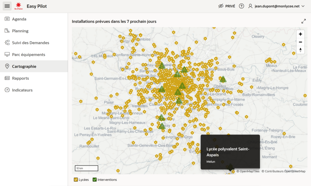Open the Contributeurs OpenStreetMap link
The image size is (311, 186).
283,171
